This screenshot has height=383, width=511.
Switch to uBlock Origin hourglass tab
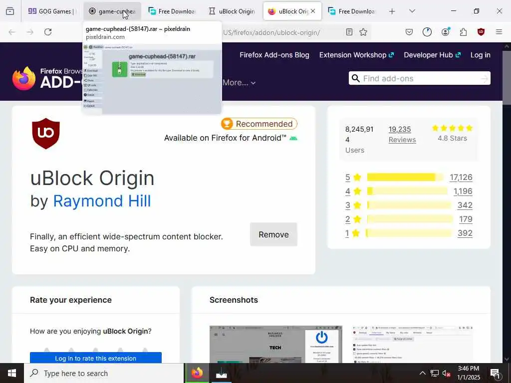(x=233, y=11)
